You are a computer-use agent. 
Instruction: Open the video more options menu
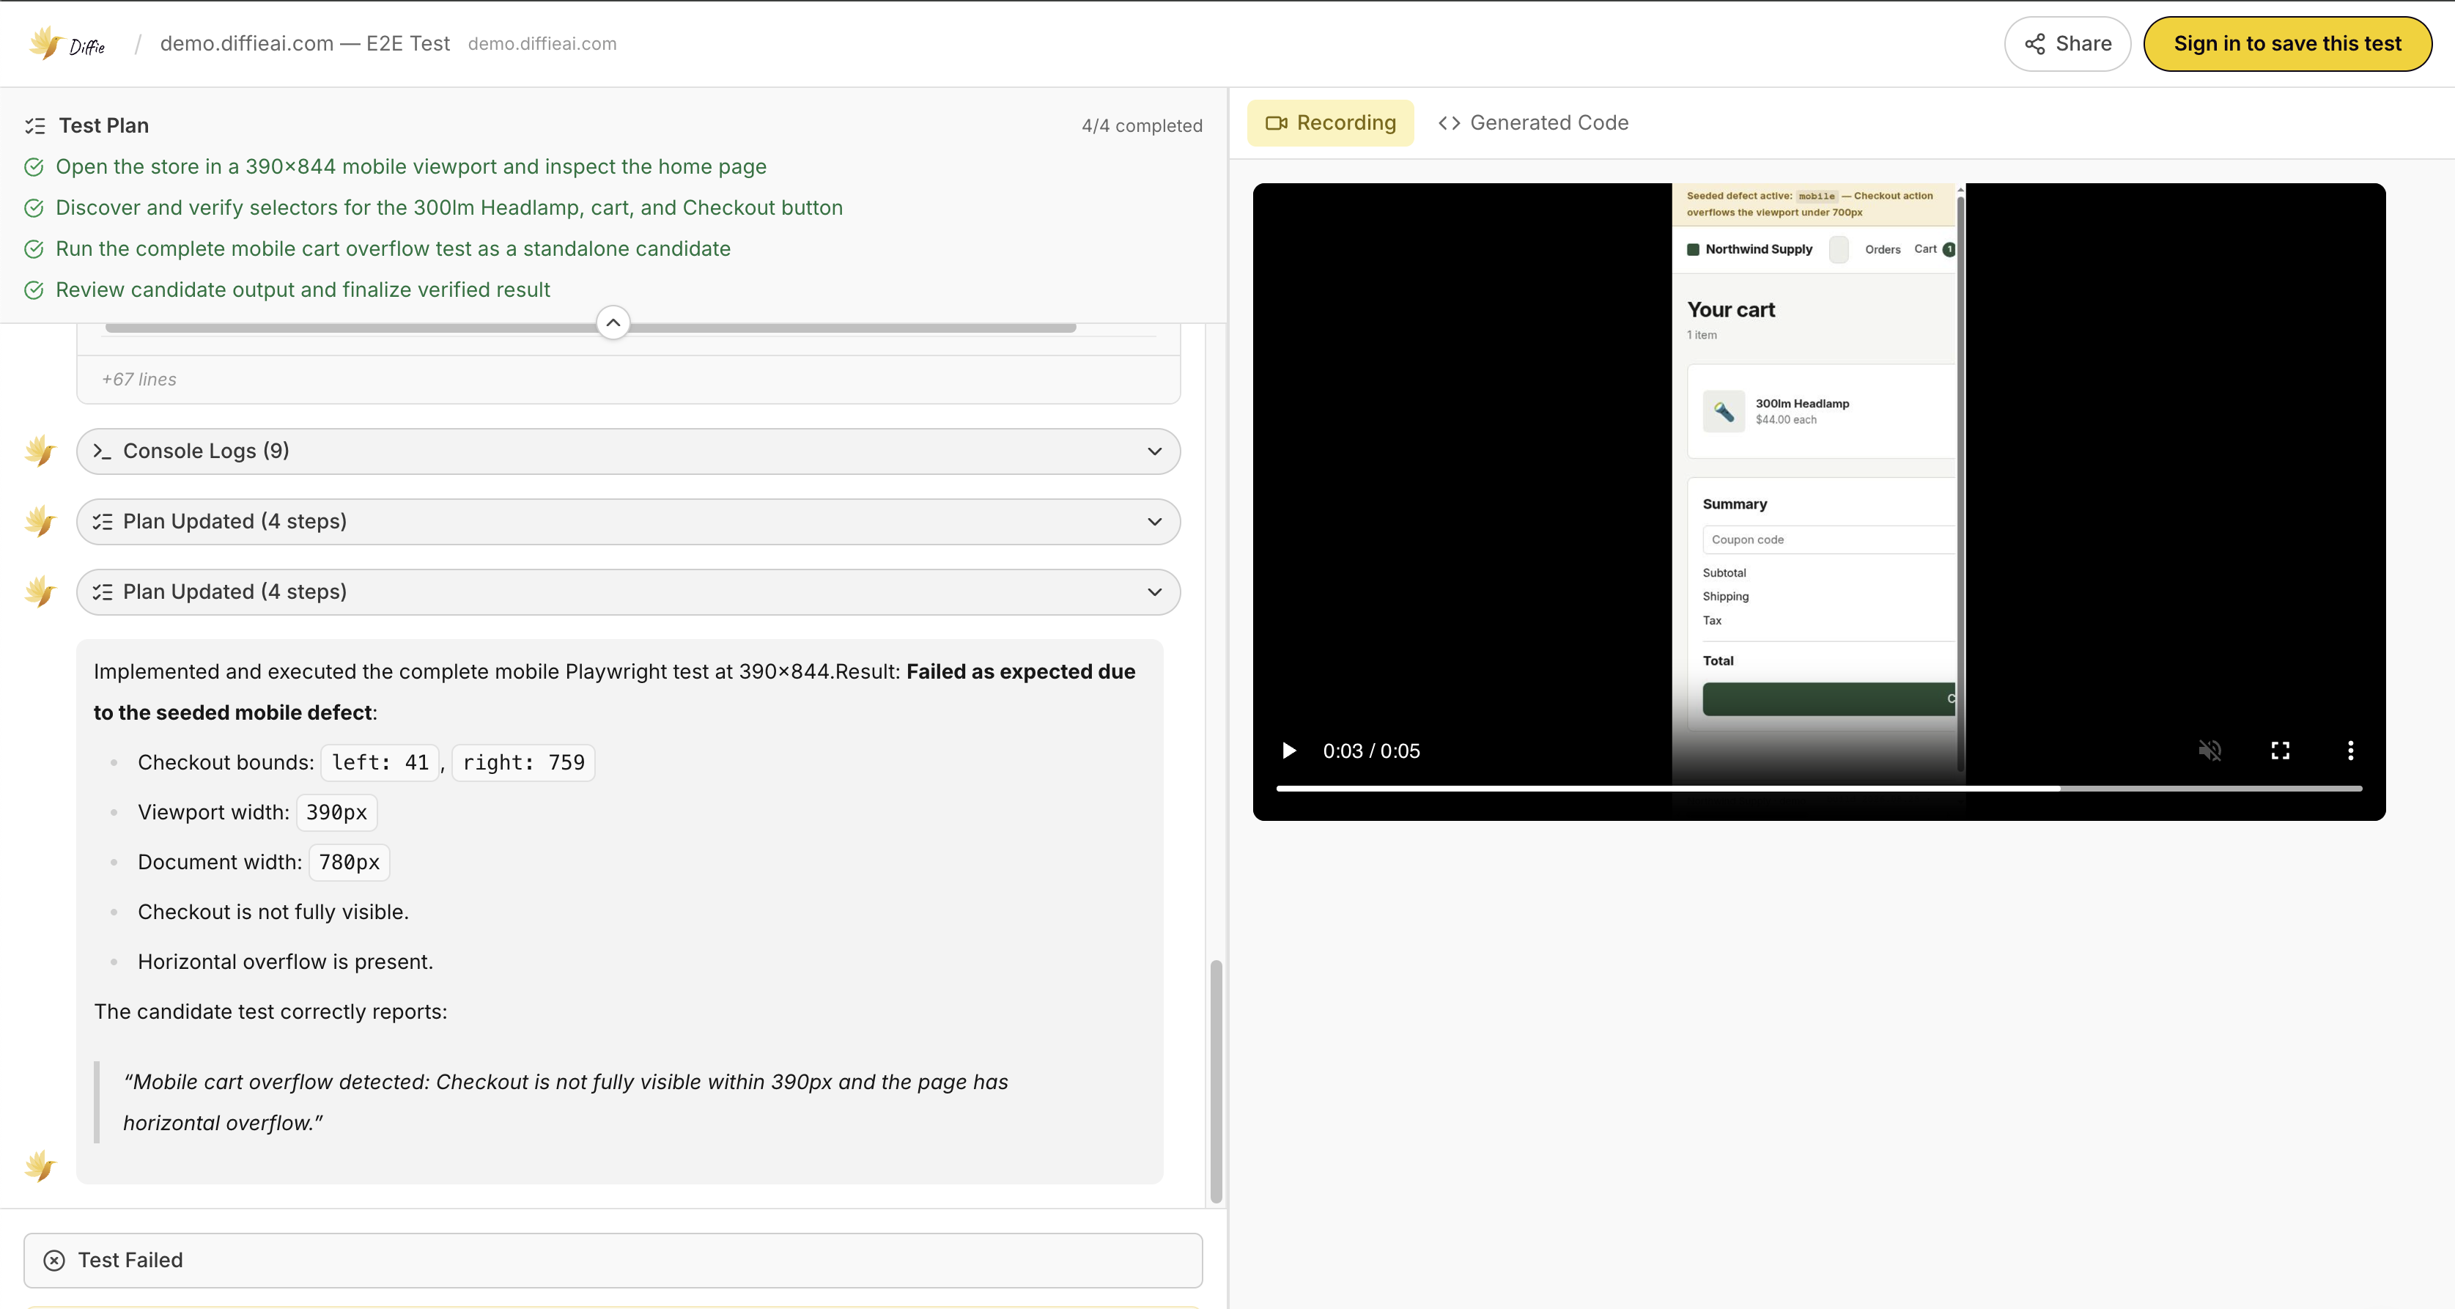2350,751
